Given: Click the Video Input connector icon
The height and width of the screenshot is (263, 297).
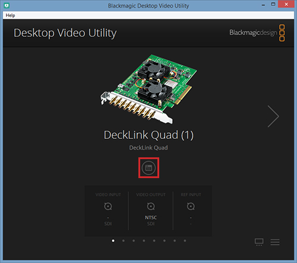Looking at the screenshot, I should point(108,206).
